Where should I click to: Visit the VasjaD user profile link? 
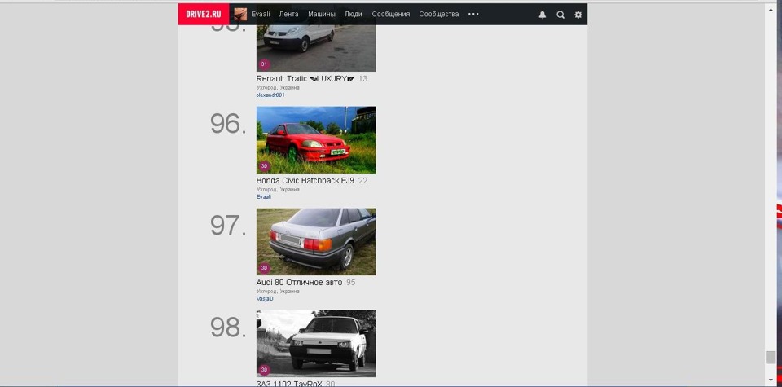(265, 298)
